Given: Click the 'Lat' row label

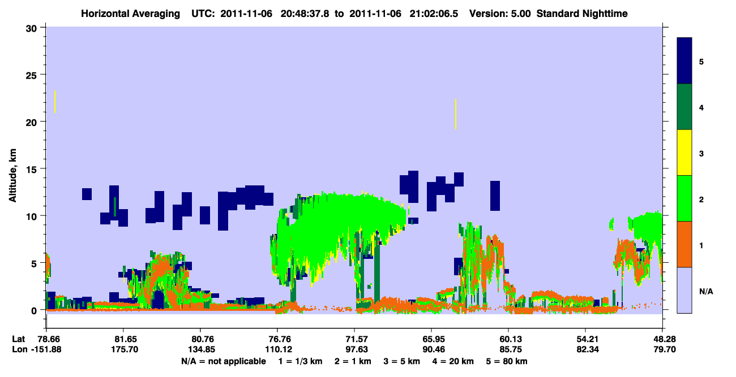Looking at the screenshot, I should coord(19,339).
